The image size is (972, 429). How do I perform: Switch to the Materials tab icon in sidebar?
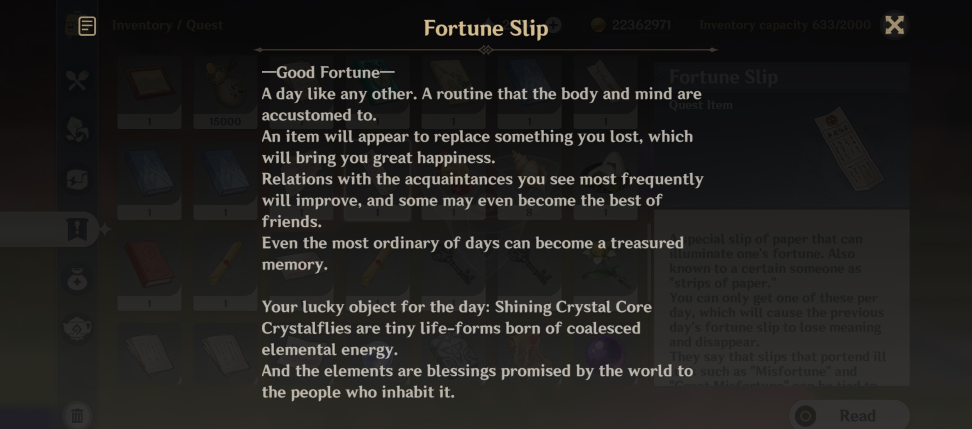tap(77, 130)
